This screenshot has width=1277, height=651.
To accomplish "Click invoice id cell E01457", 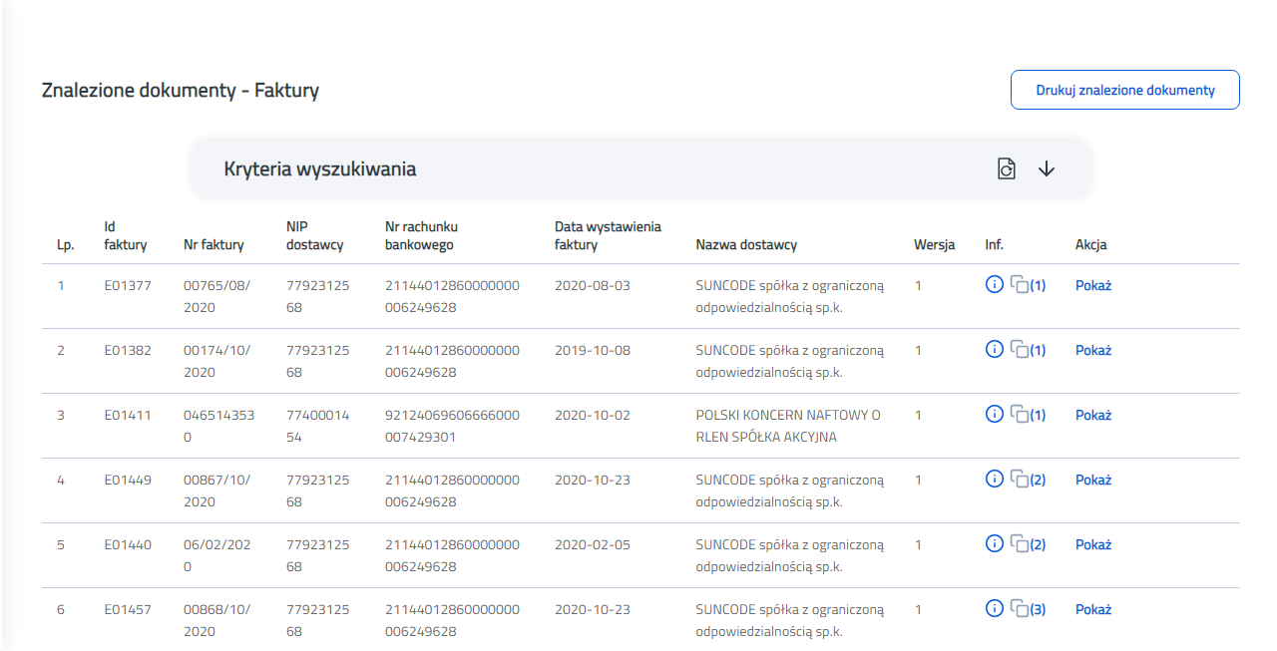I will 128,609.
